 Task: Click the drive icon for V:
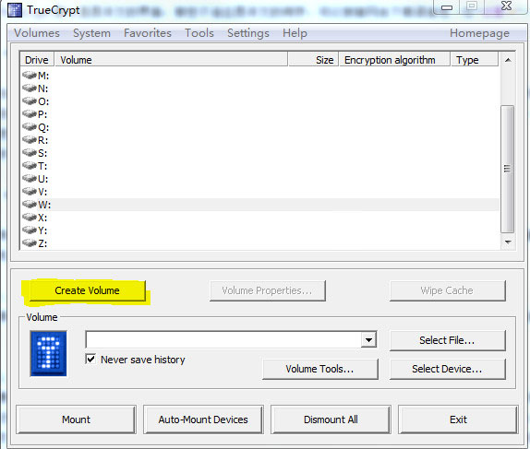point(30,191)
